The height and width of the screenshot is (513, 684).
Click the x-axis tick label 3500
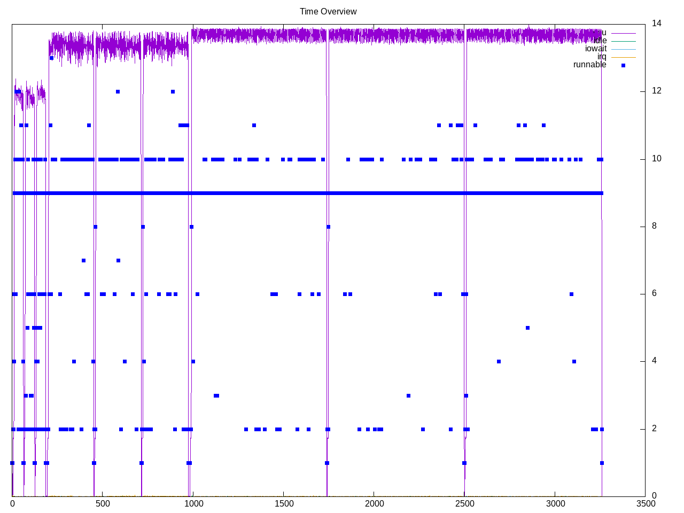(x=645, y=503)
